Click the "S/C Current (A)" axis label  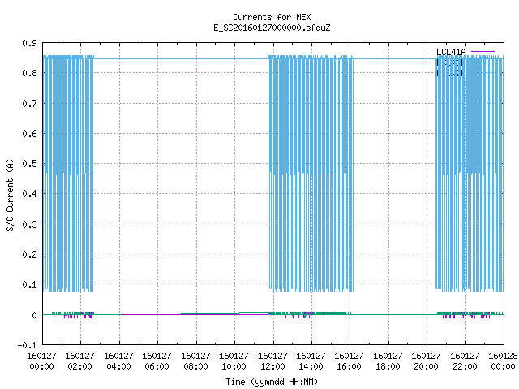click(x=10, y=194)
